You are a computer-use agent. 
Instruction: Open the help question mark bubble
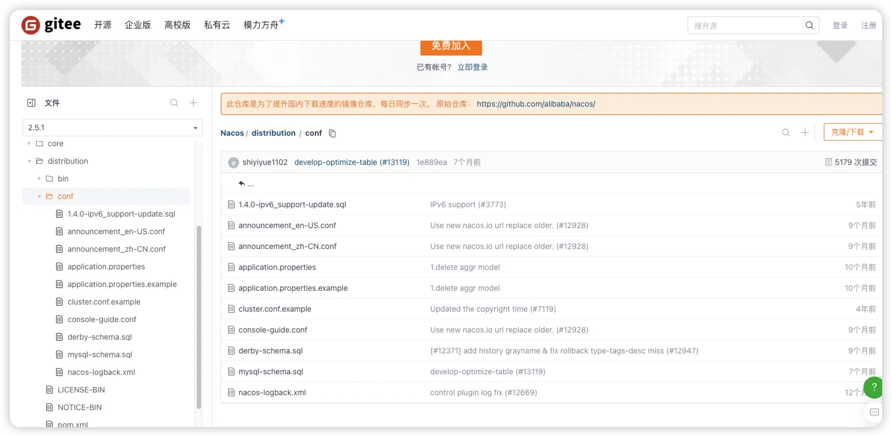874,387
